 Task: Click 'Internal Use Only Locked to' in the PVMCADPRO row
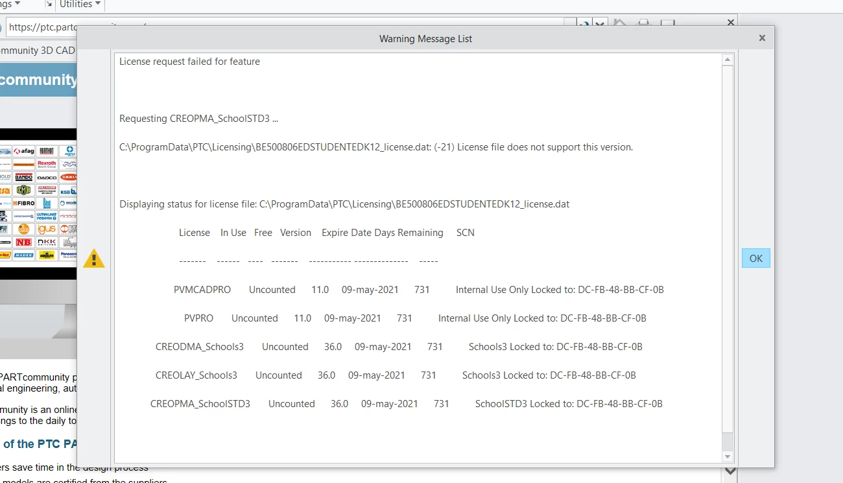(x=515, y=290)
